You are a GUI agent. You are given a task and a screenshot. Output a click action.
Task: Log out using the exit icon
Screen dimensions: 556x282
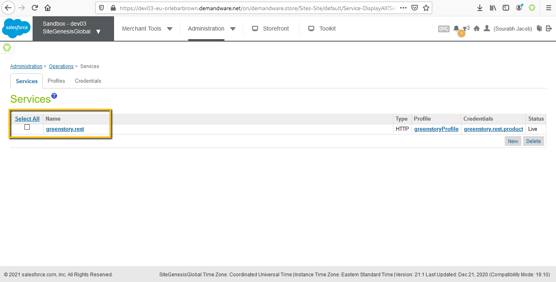pos(549,29)
